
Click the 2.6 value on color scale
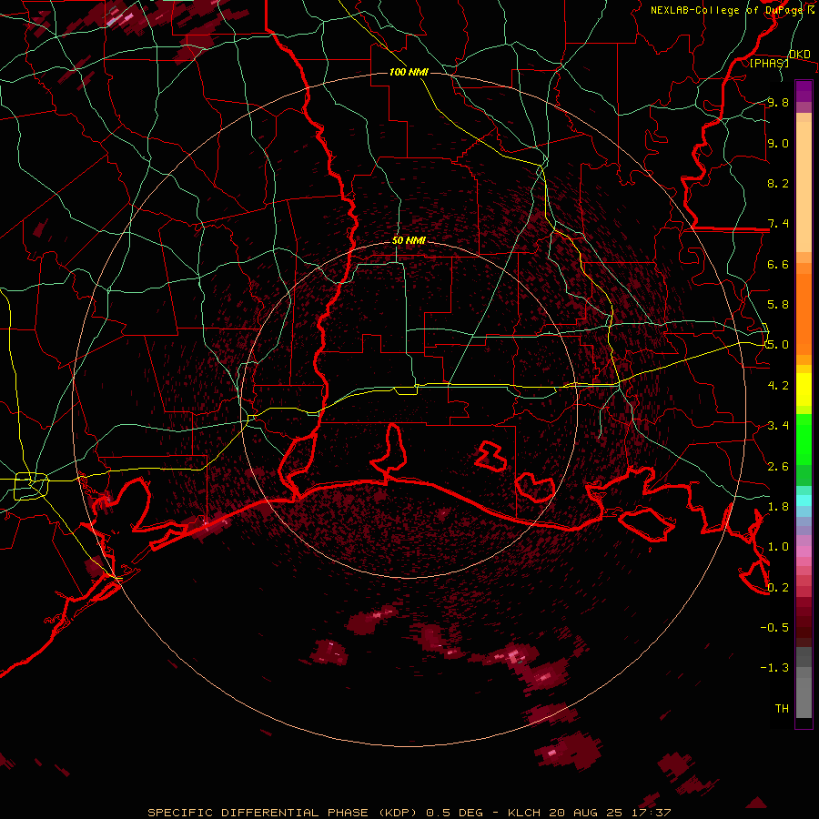coord(778,466)
